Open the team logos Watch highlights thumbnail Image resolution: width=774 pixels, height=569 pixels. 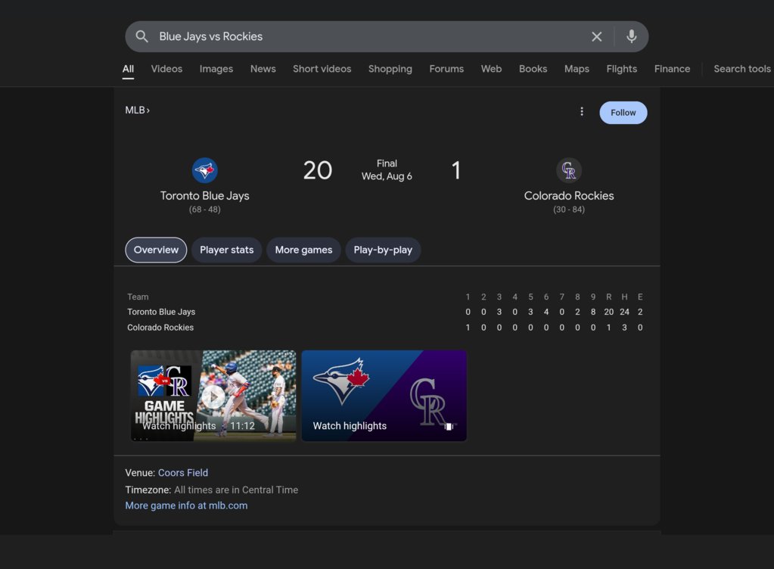tap(384, 396)
